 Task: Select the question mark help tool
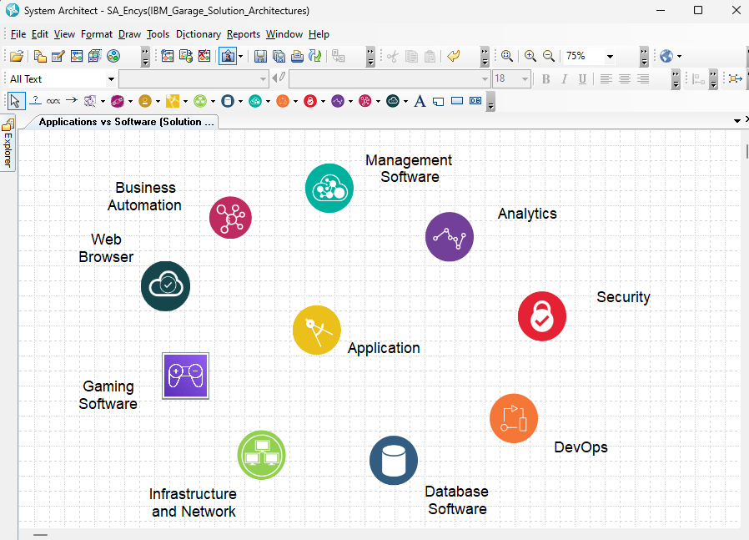point(35,100)
